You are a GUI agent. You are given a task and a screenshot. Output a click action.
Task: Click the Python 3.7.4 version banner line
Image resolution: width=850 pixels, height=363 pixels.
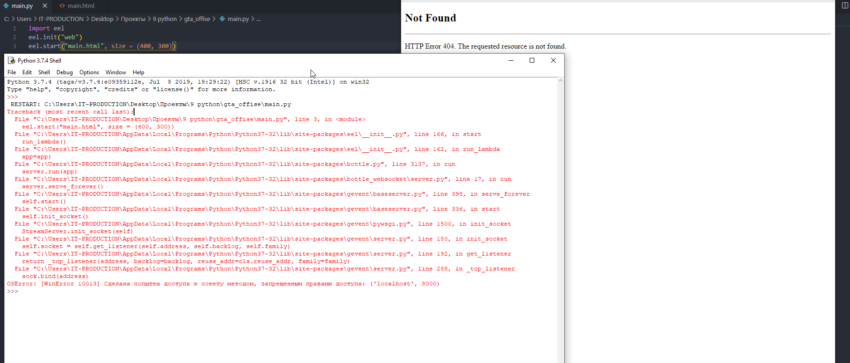point(188,82)
